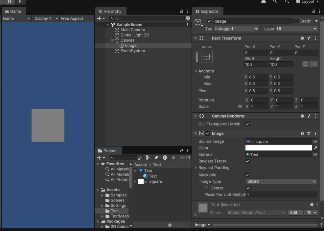The width and height of the screenshot is (324, 231).
Task: Open the Image Color swatch
Action: [x=279, y=148]
